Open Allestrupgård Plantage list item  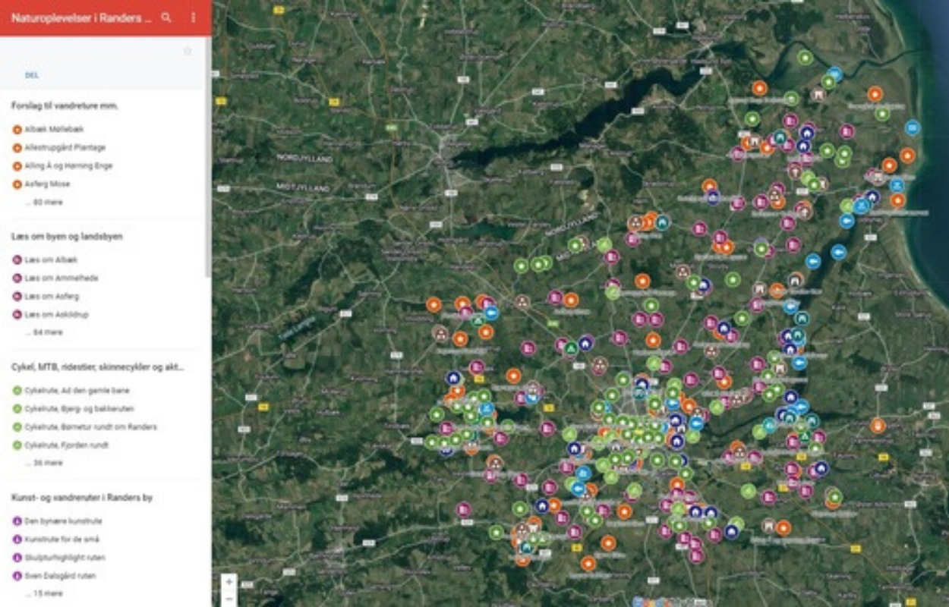[65, 148]
